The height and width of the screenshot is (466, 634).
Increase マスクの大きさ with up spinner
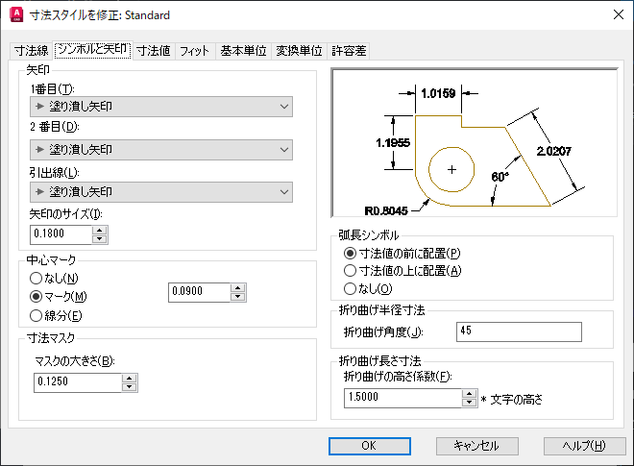129,379
